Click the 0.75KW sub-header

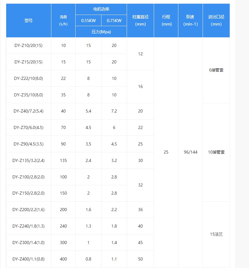coord(114,21)
